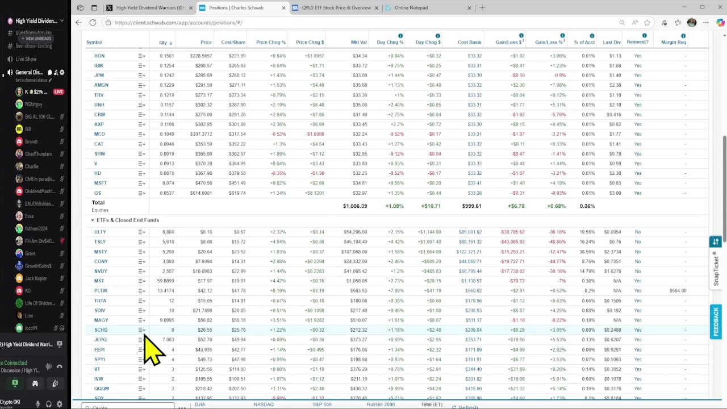The image size is (727, 409).
Task: Open actions menu for QQQM row
Action: 142,389
